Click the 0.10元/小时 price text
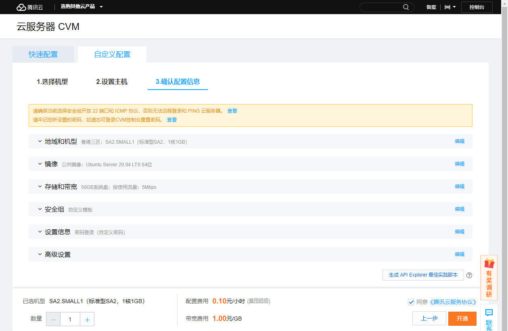The width and height of the screenshot is (508, 331). (x=228, y=301)
